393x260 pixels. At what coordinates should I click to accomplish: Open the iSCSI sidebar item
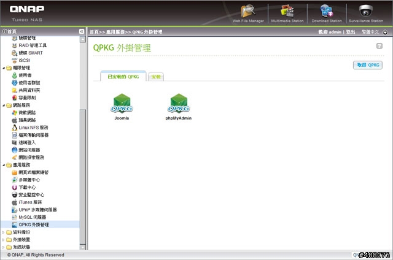pos(24,60)
